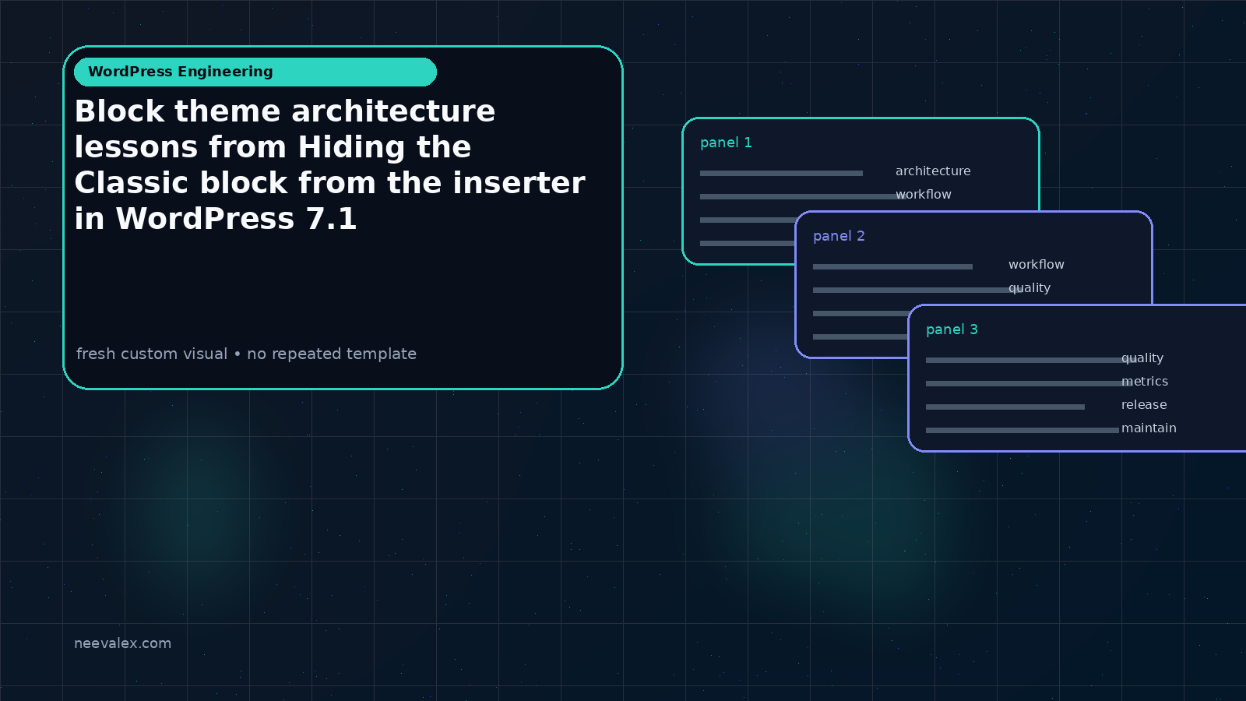Open the neevalex.com site label
The image size is (1246, 701).
pyautogui.click(x=122, y=643)
